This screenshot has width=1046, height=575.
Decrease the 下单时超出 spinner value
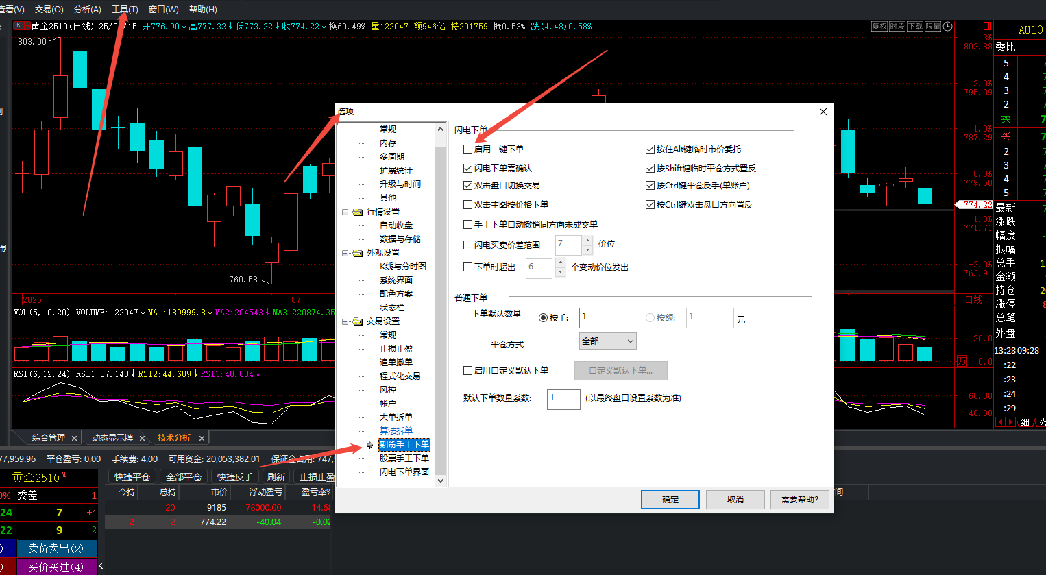click(x=560, y=273)
